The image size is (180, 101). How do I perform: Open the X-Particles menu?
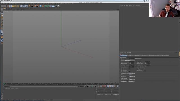[62, 4]
